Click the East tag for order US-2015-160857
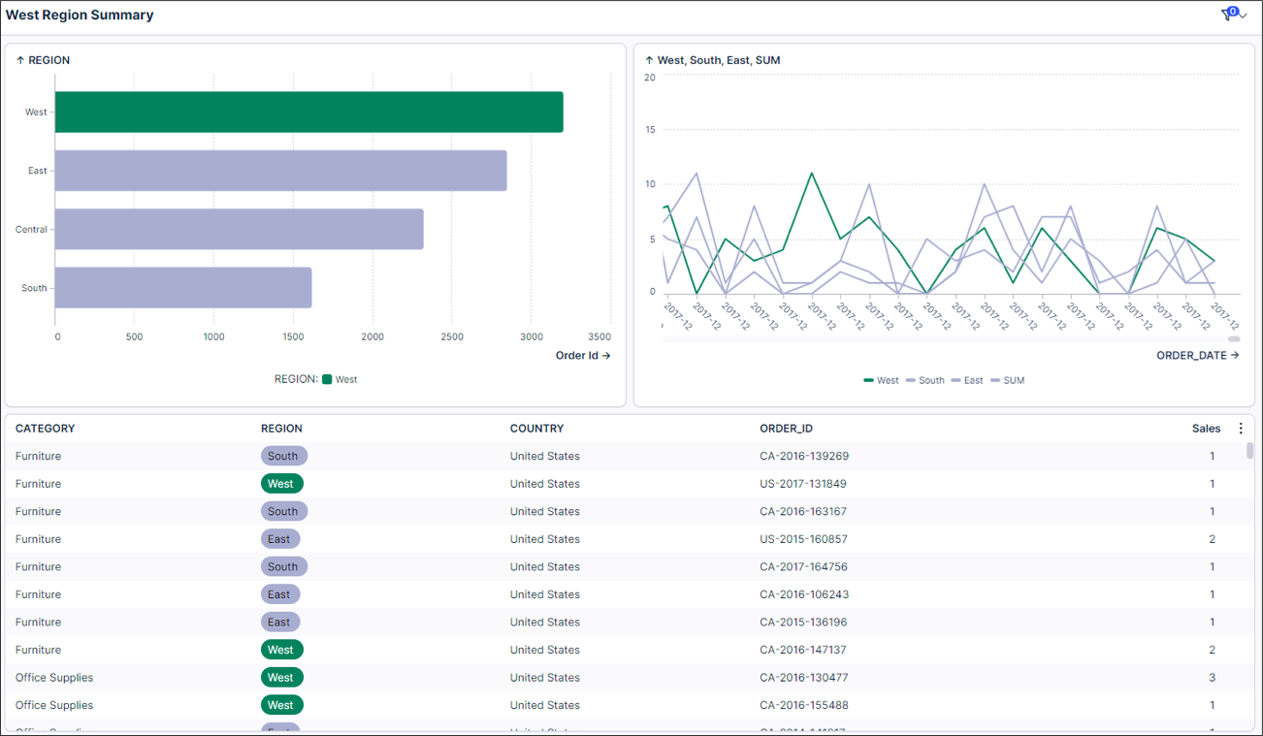This screenshot has height=736, width=1263. pyautogui.click(x=280, y=539)
